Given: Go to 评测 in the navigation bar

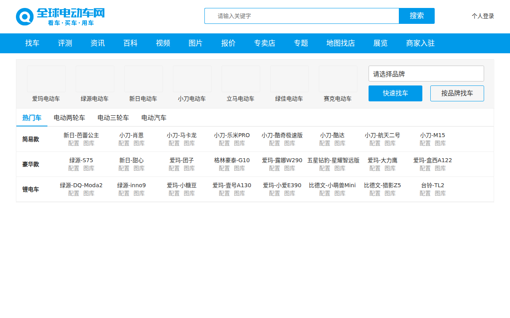Looking at the screenshot, I should (x=65, y=43).
